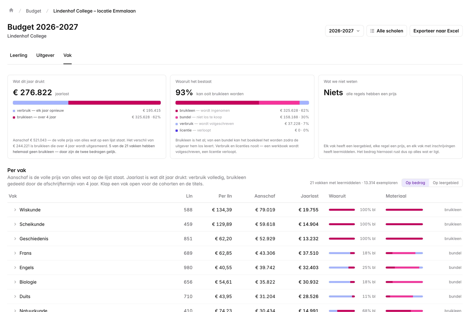Sort by Op leergebied
The image size is (472, 312).
(x=445, y=183)
